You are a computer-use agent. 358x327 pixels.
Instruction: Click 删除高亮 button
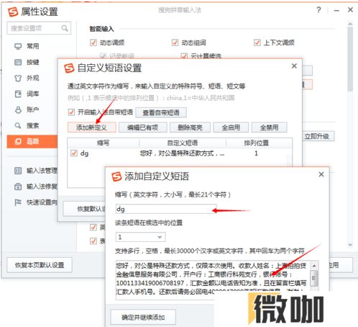click(190, 127)
